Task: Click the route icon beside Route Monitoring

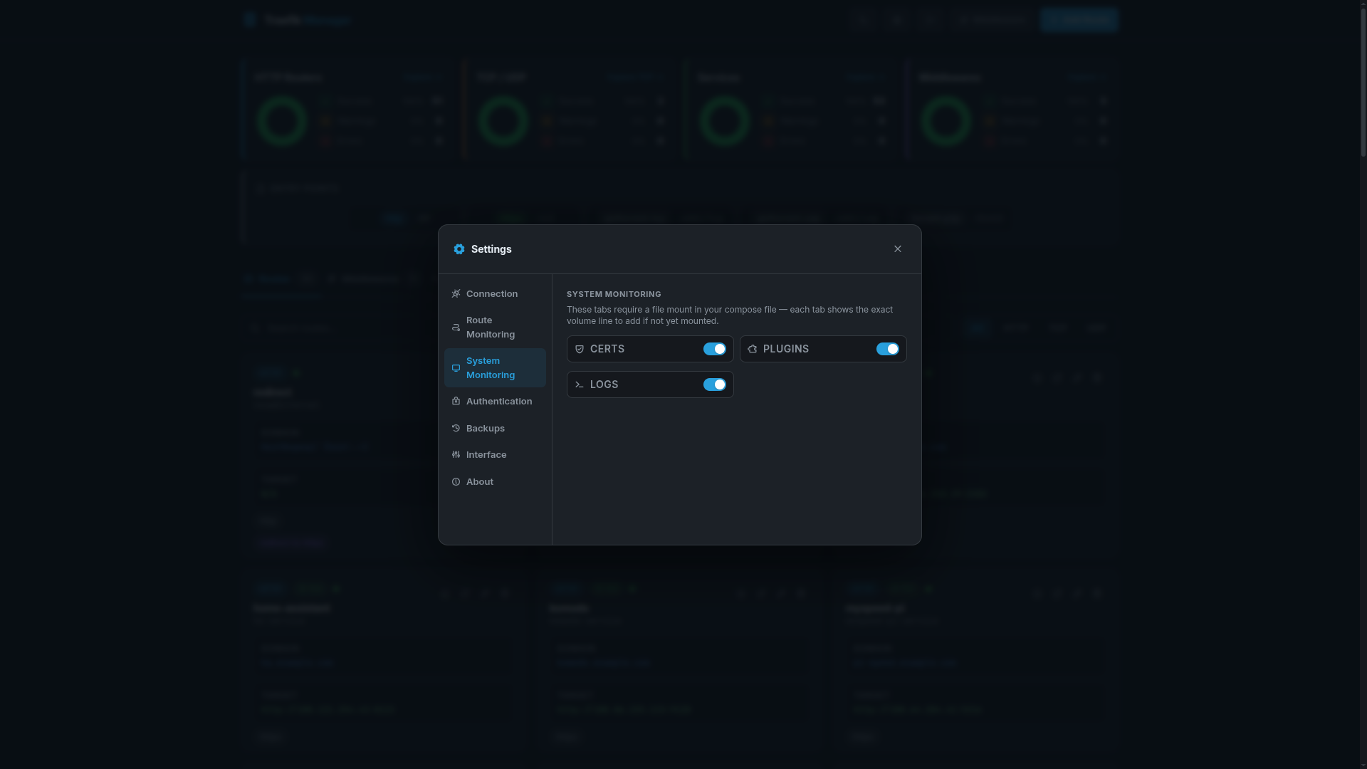Action: click(x=456, y=327)
